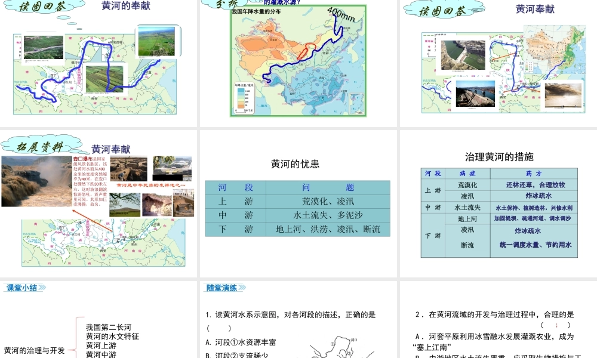Select '荒漠化' cell in 措施 table

click(x=467, y=185)
